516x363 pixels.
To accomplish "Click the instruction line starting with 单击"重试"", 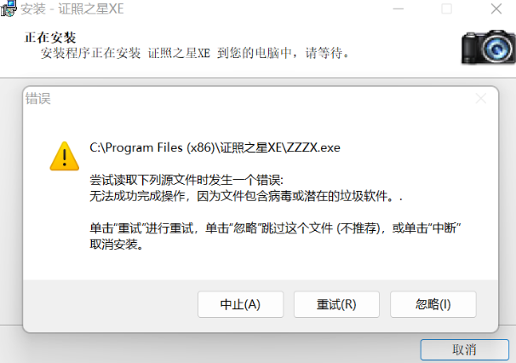I will (x=275, y=228).
